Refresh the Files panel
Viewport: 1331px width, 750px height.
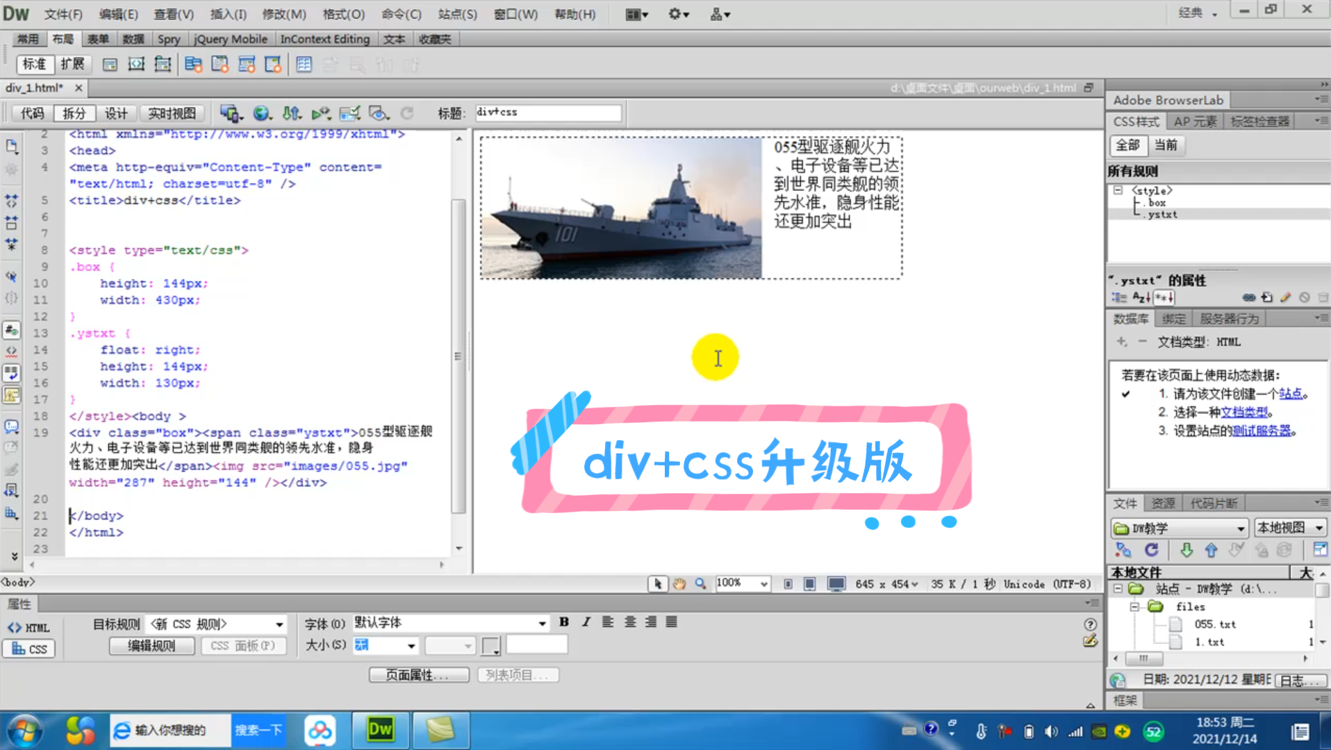tap(1151, 550)
